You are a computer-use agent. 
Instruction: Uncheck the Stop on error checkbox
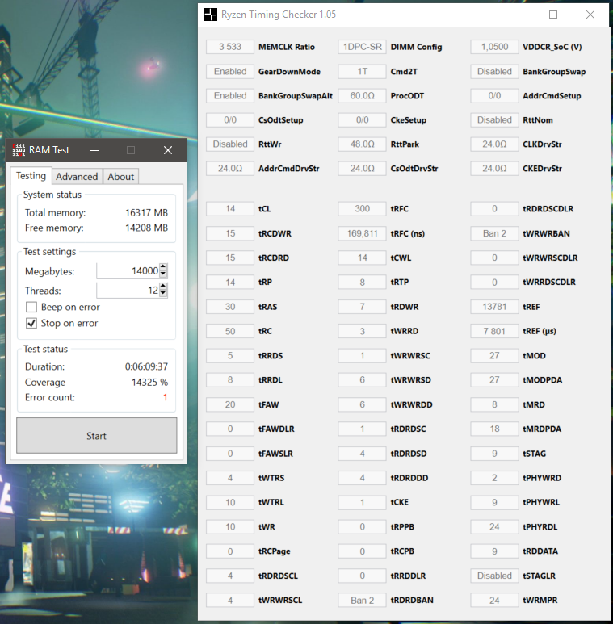31,323
